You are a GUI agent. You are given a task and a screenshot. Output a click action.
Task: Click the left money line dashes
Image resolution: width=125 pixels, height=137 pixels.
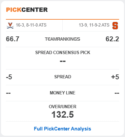(x=8, y=93)
